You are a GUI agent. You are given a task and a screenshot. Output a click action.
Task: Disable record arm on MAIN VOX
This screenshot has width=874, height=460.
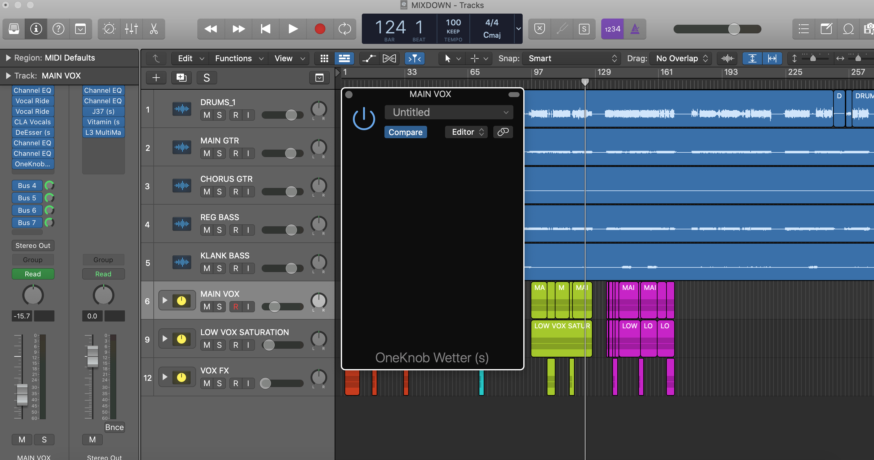pos(235,307)
